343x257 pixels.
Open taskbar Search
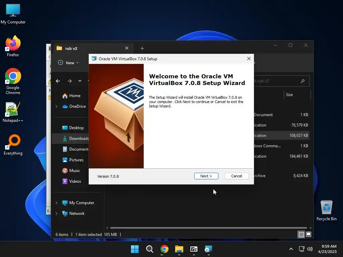[x=150, y=249]
